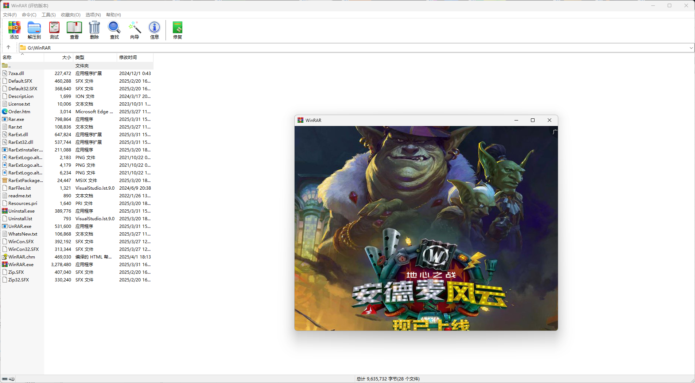Sort files by the Type (类型) column header
The width and height of the screenshot is (695, 383).
95,57
